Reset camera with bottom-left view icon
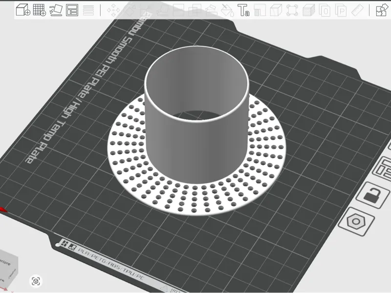The image size is (391, 293). pyautogui.click(x=36, y=281)
